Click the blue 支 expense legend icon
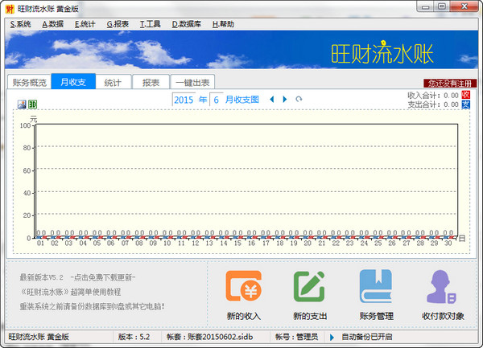This screenshot has height=348, width=483. click(x=466, y=104)
